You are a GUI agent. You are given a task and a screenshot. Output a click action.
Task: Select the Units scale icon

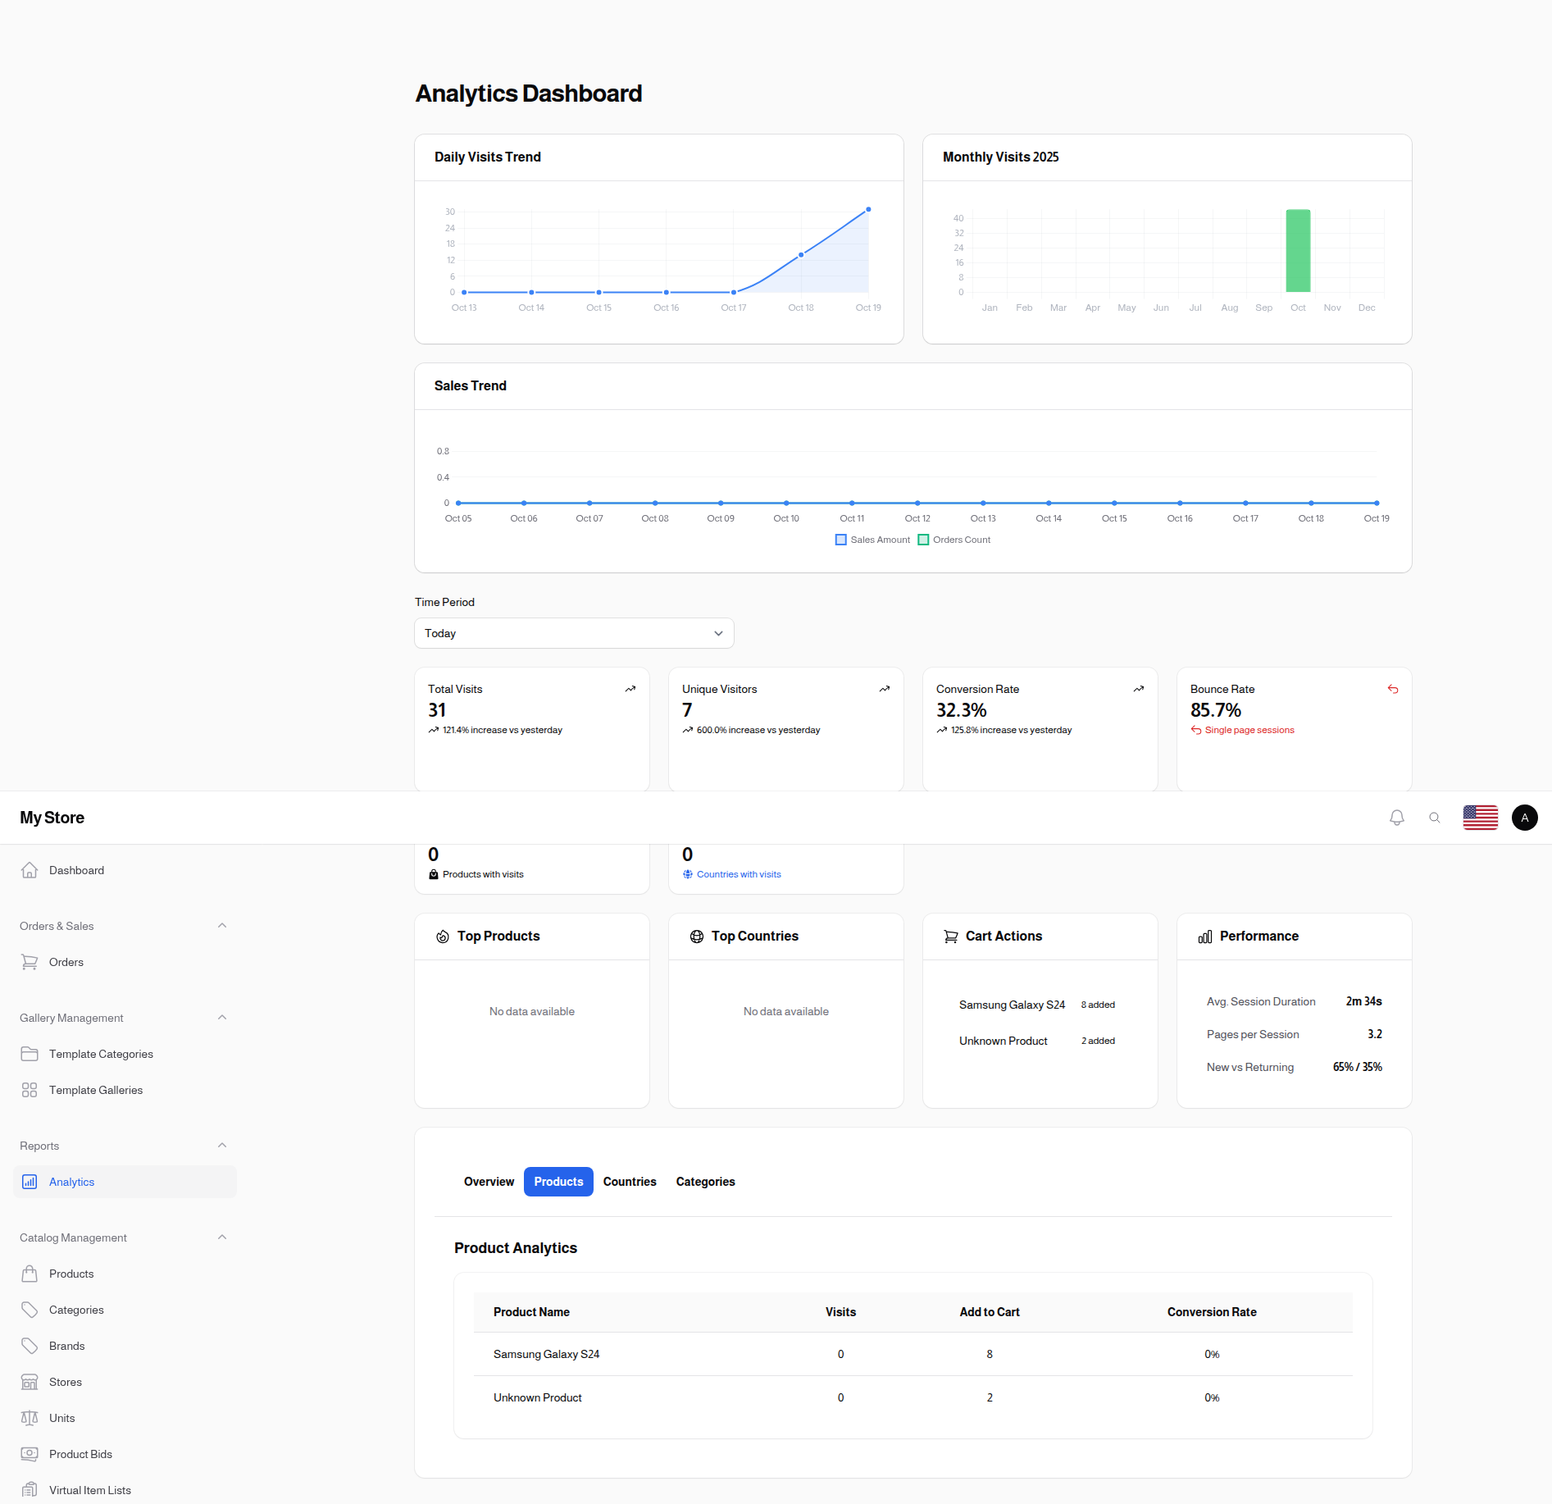[x=30, y=1417]
